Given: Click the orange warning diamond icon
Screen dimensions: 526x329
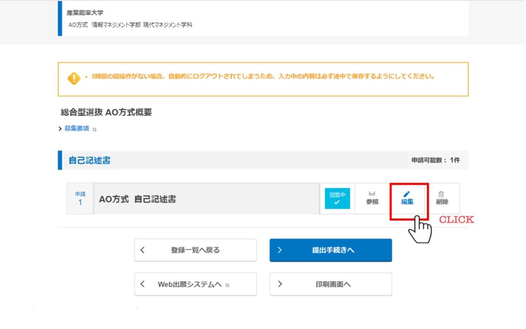Looking at the screenshot, I should point(74,78).
